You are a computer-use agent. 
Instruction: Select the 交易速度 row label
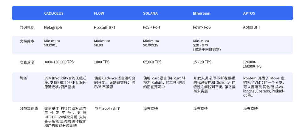(x=27, y=62)
